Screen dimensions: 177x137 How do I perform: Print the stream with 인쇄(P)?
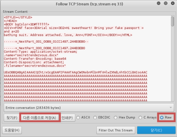[67, 118]
